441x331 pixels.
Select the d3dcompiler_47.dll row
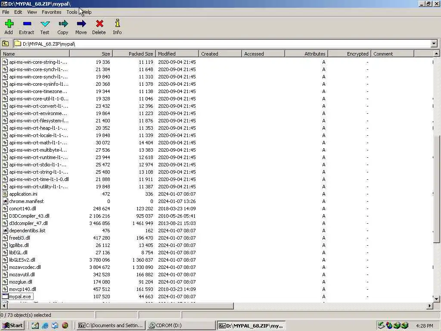(217, 223)
